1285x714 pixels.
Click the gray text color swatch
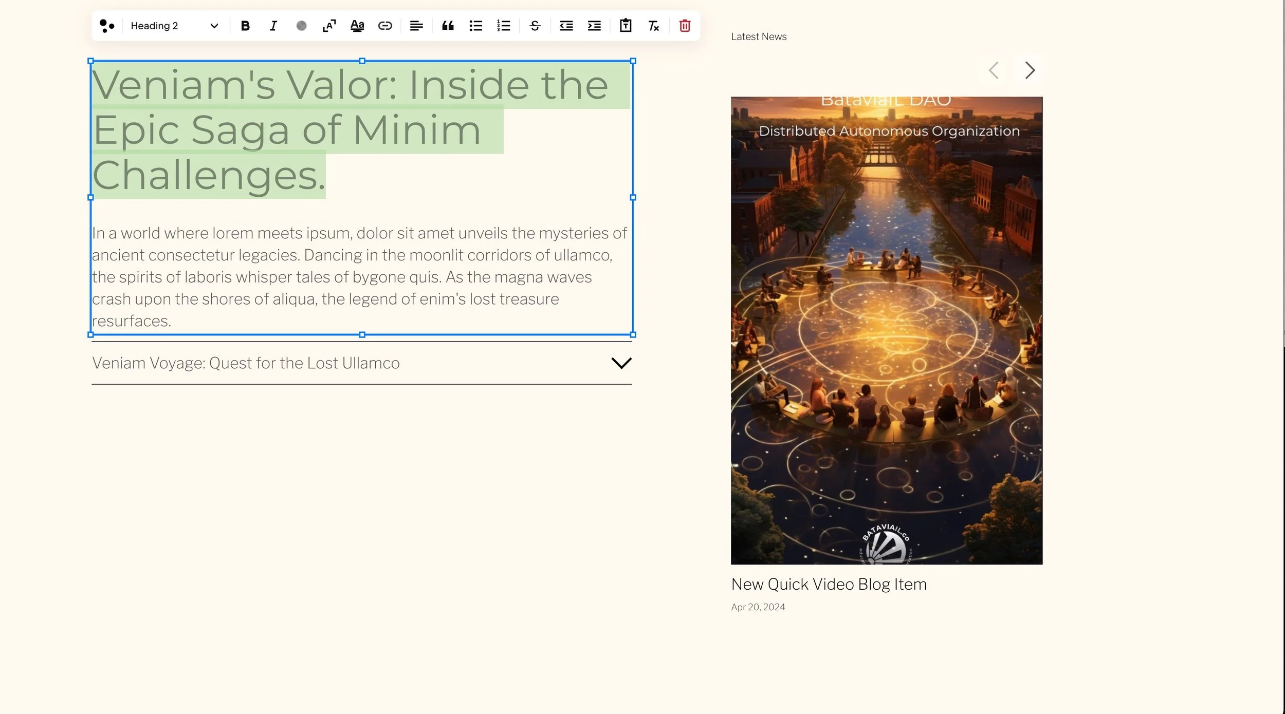pyautogui.click(x=301, y=26)
